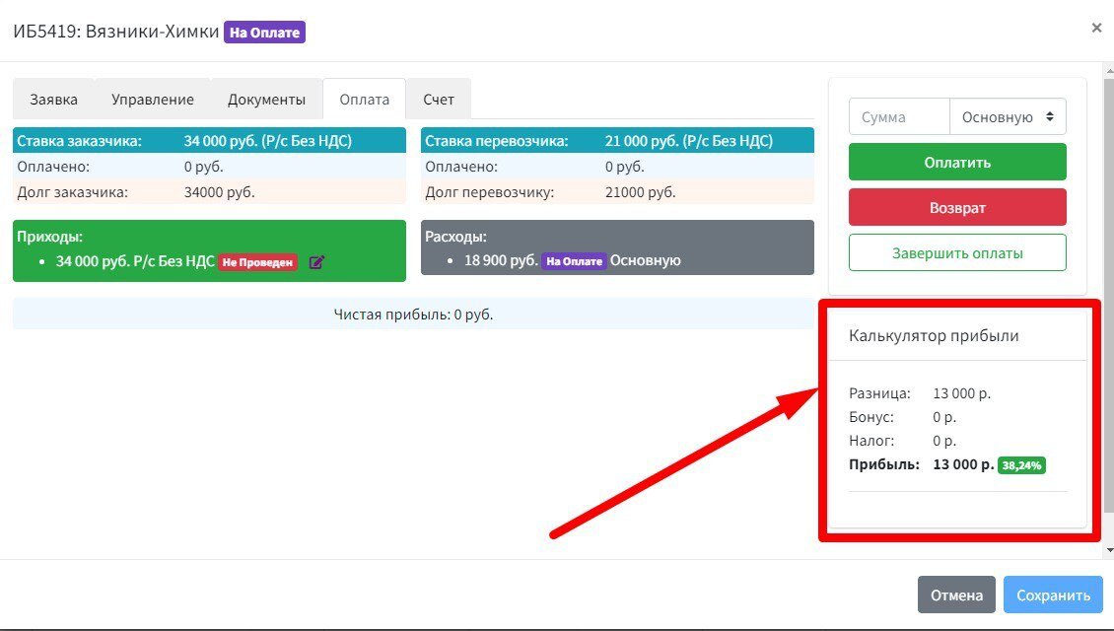Click the scrollbar up arrow

(1109, 71)
